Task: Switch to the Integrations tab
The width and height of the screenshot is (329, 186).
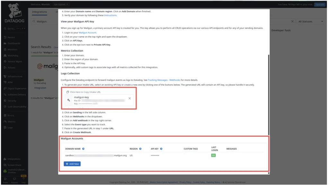Action: click(x=40, y=12)
